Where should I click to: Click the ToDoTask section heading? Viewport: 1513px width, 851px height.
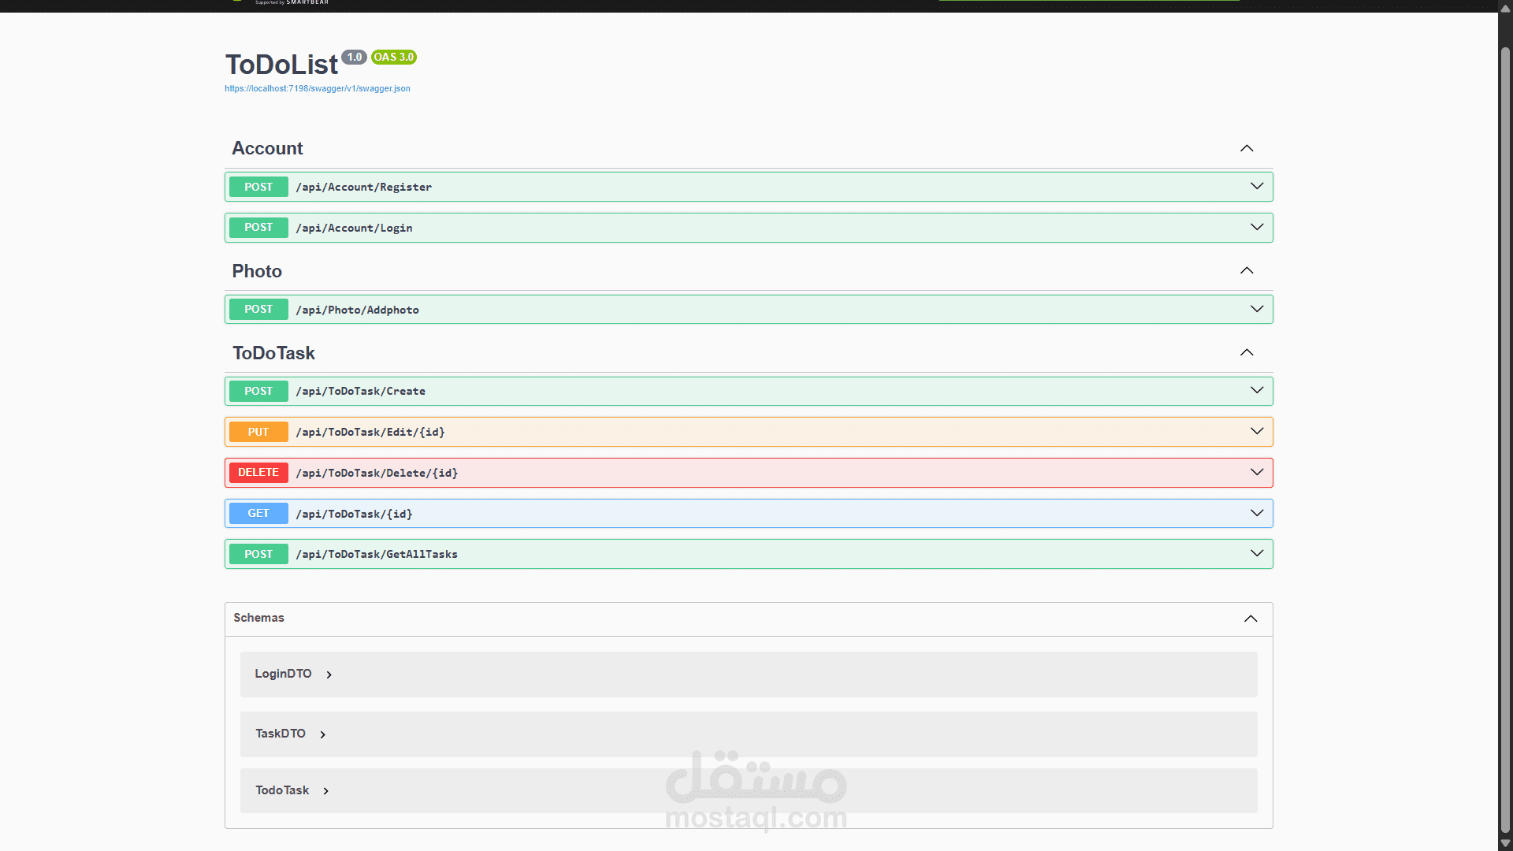[x=273, y=353]
